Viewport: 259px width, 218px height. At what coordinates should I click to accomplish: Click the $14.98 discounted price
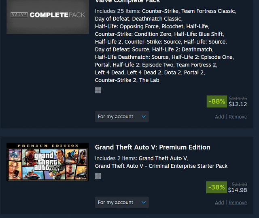coord(238,190)
